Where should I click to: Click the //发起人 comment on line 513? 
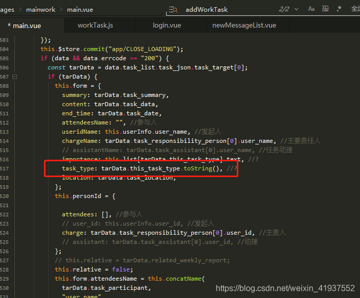pyautogui.click(x=208, y=132)
